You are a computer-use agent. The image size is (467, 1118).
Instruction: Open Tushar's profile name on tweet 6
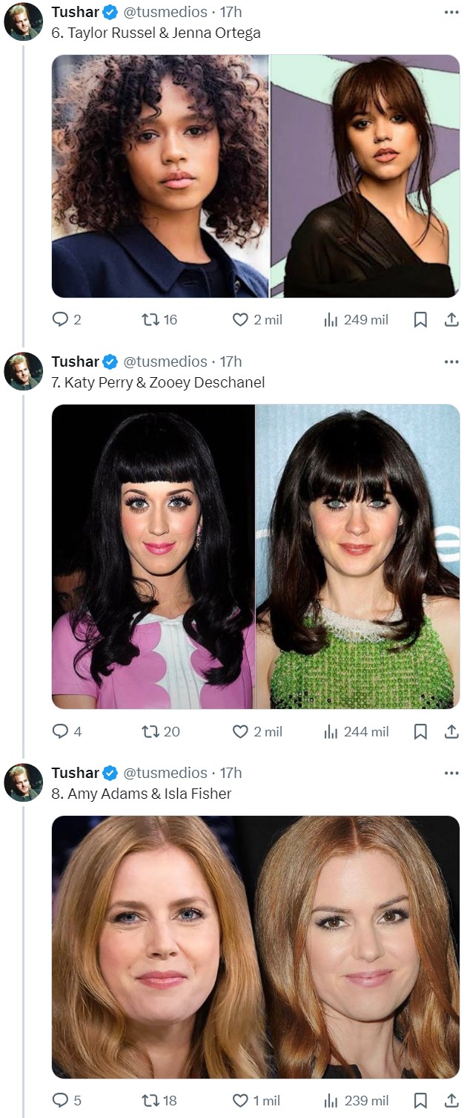point(75,12)
